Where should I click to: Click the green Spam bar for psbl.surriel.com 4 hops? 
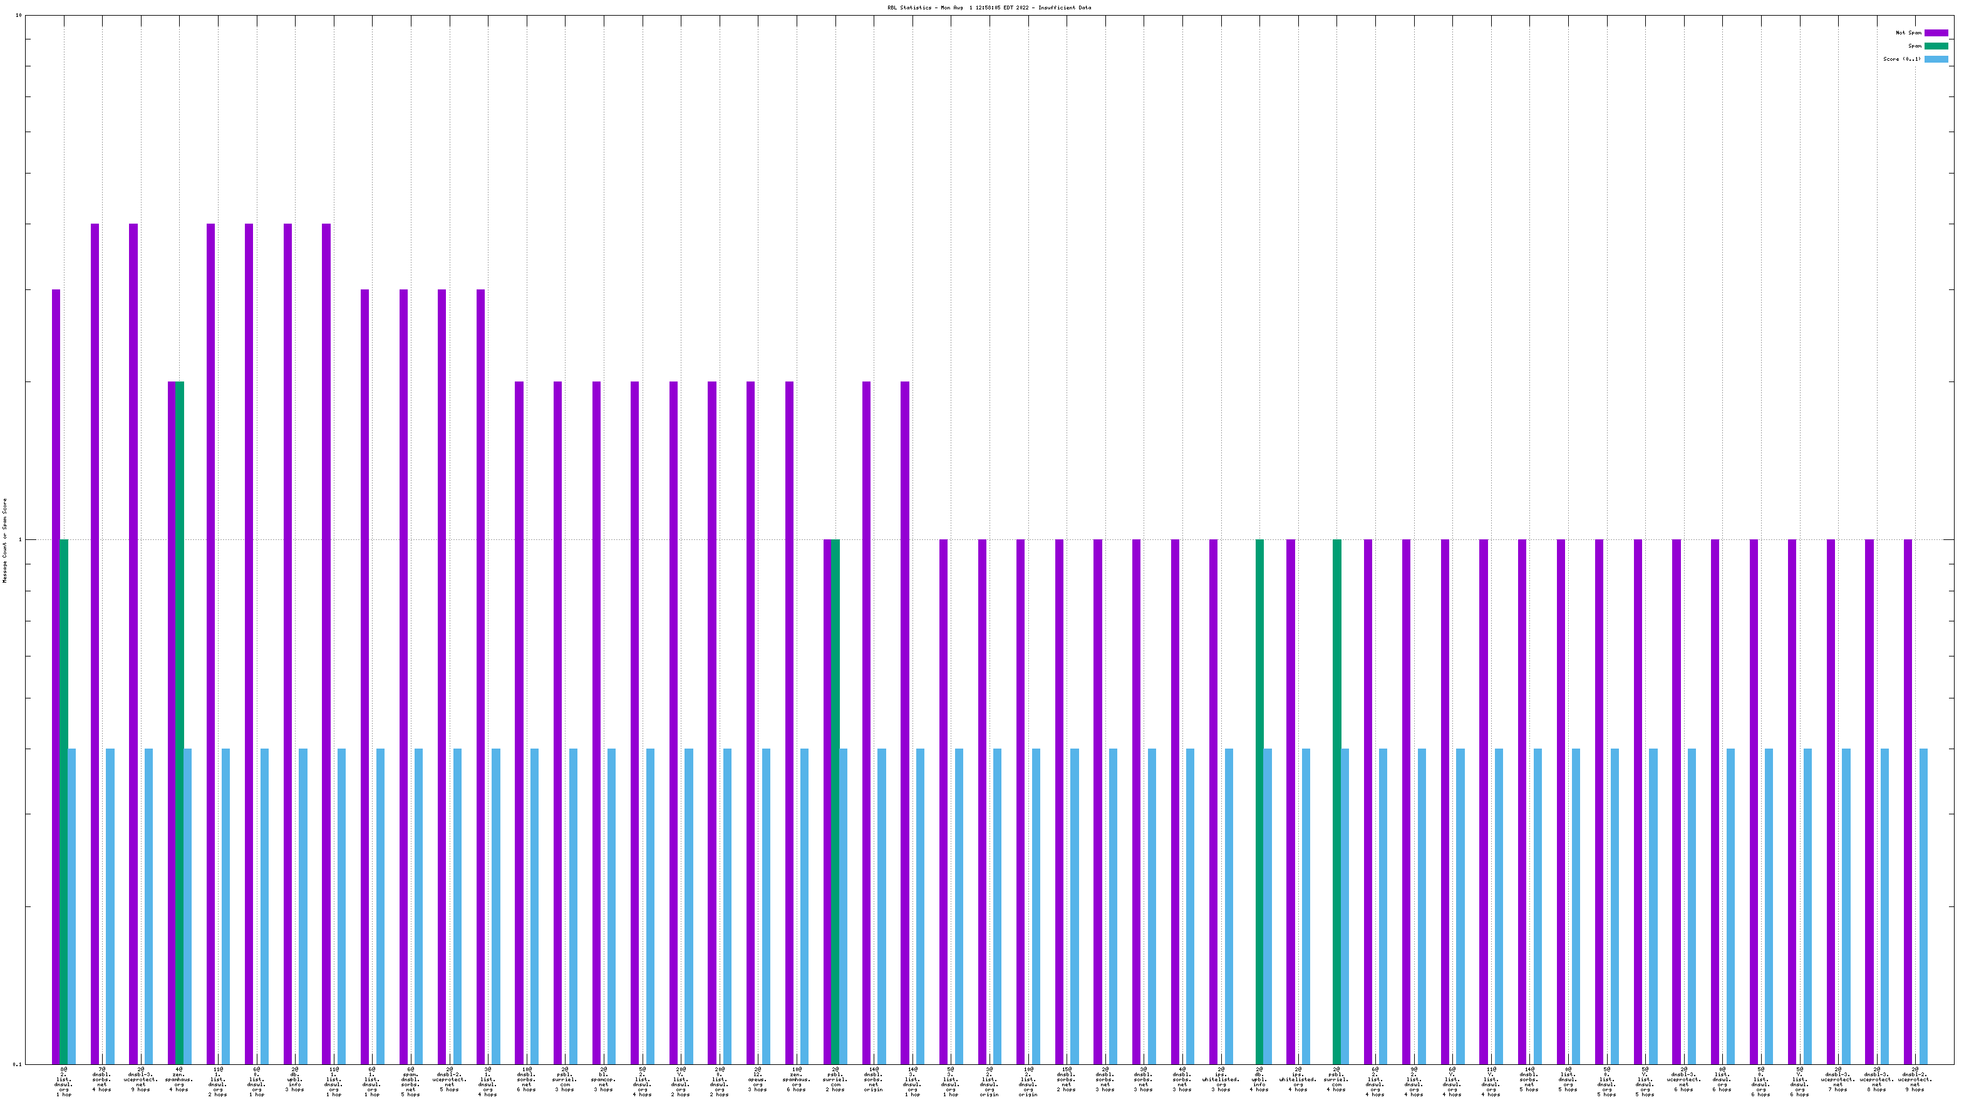point(1336,801)
